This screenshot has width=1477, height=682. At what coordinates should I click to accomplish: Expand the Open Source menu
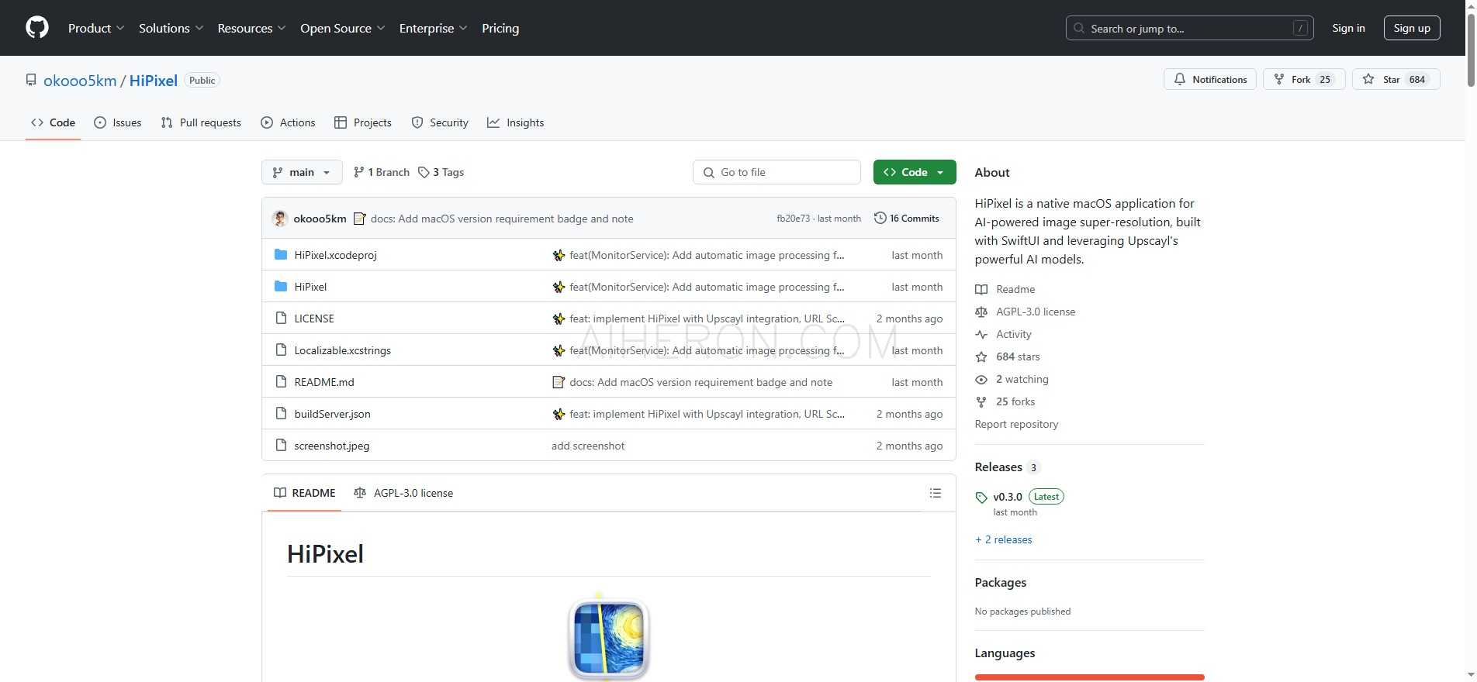pos(343,28)
